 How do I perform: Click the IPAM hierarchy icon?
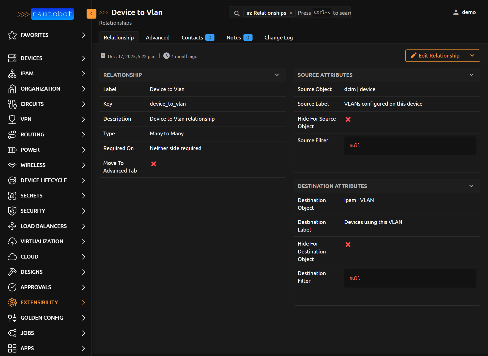[x=12, y=74]
